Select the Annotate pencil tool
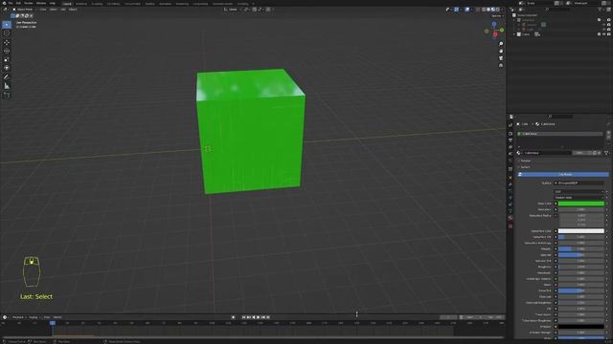 [x=7, y=76]
